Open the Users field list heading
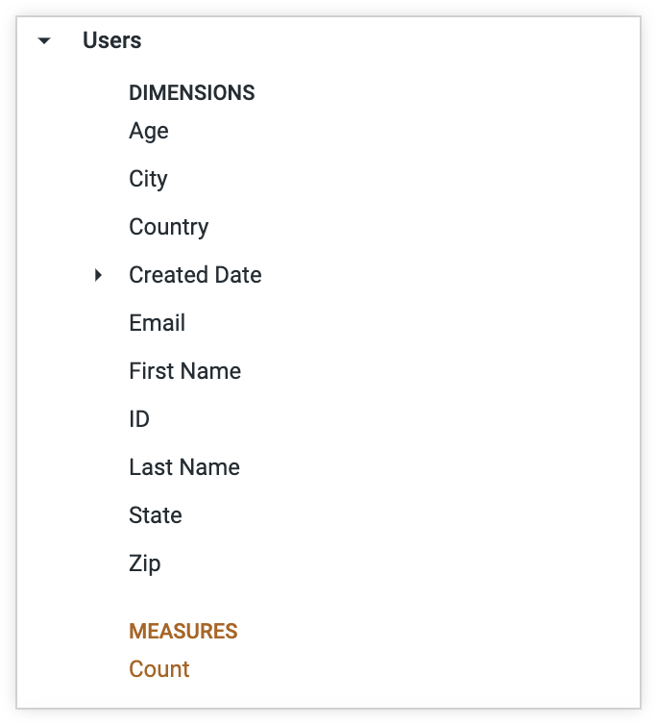Image resolution: width=657 pixels, height=725 pixels. pyautogui.click(x=111, y=40)
